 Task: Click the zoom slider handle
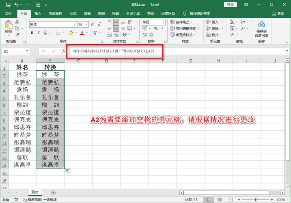tap(256, 200)
